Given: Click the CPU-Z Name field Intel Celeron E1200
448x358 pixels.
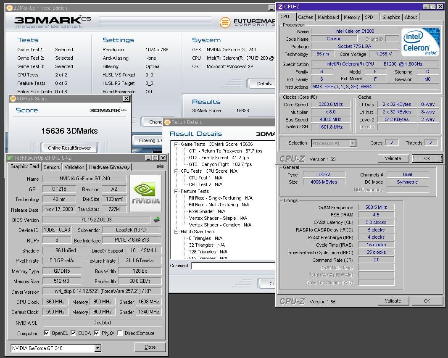Looking at the screenshot, I should 355,31.
